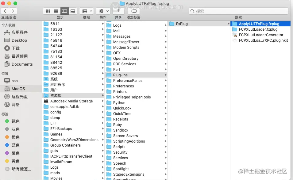This screenshot has width=293, height=180.
Task: Open the action (操作) gear menu
Action: click(103, 11)
